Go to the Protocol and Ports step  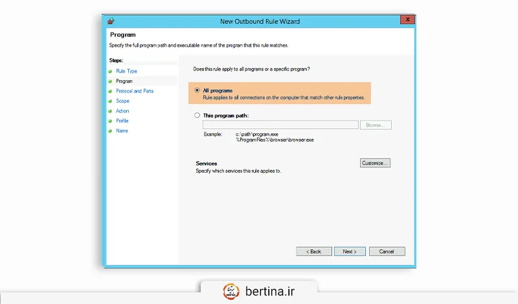coord(135,91)
